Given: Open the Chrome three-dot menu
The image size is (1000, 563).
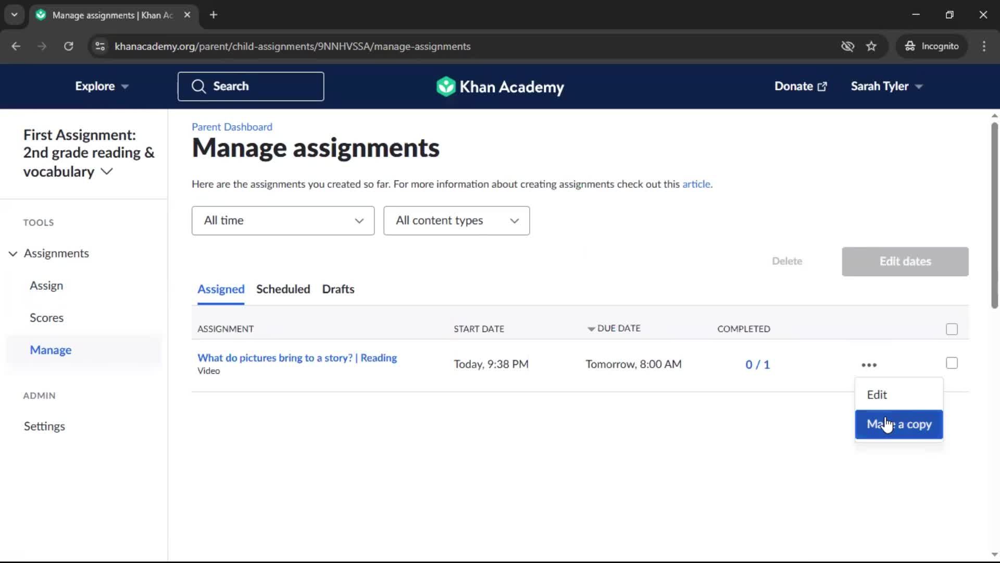Looking at the screenshot, I should click(x=984, y=46).
